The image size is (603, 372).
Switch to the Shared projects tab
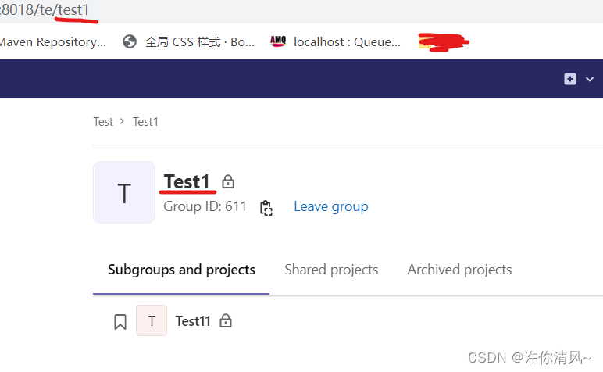coord(331,270)
